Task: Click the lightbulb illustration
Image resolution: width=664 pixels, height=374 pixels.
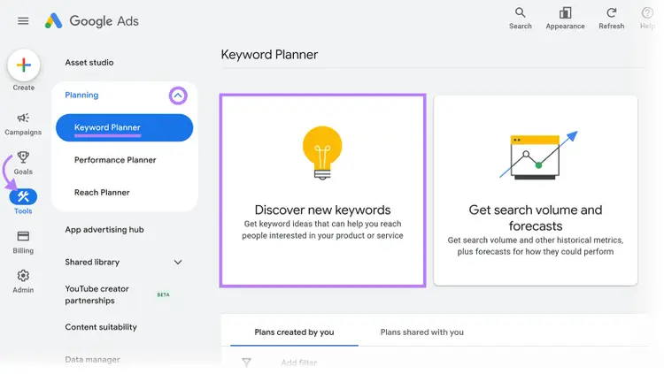Action: (322, 153)
